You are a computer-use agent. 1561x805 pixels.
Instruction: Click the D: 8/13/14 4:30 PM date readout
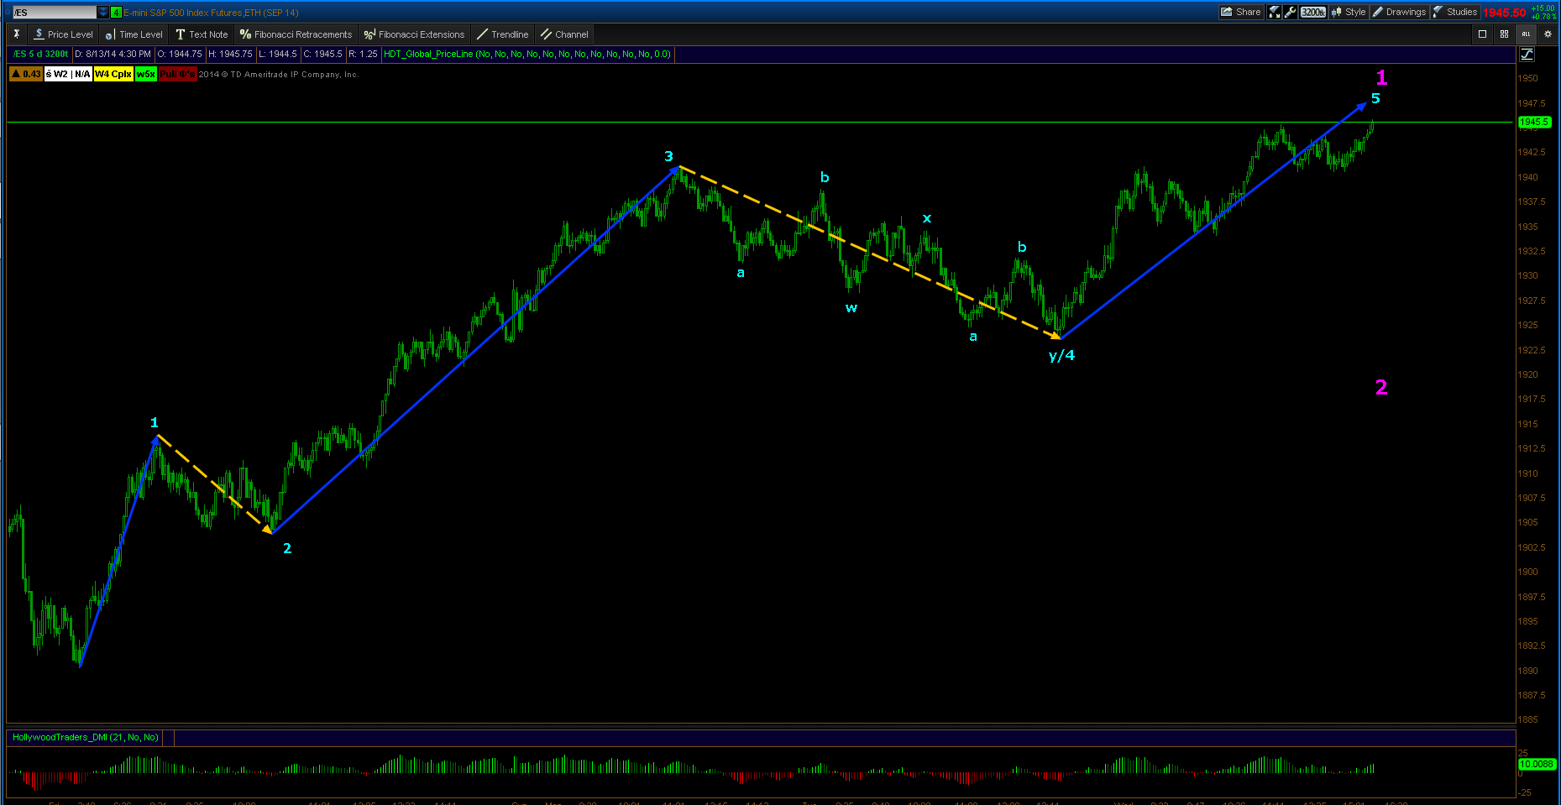pos(113,54)
